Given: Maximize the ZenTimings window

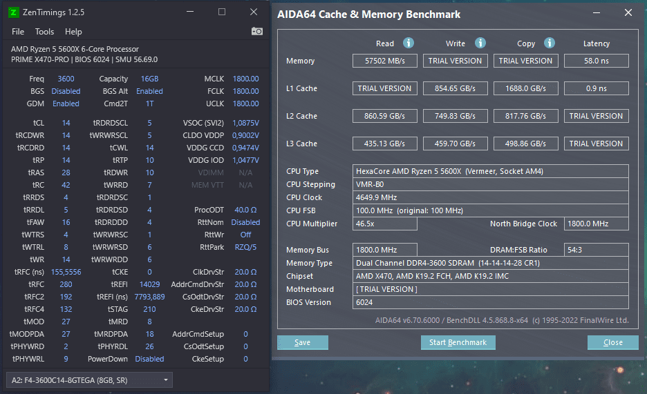Looking at the screenshot, I should pos(222,12).
